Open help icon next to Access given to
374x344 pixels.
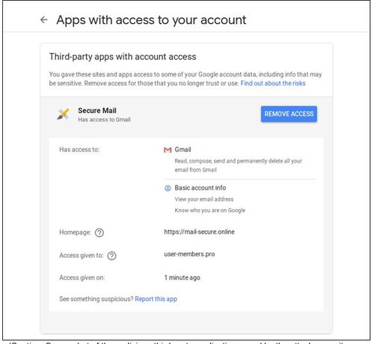pos(111,256)
